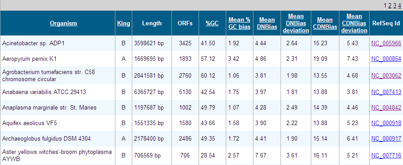The image size is (403, 165).
Task: Go to results page 2
Action: coord(390,5)
